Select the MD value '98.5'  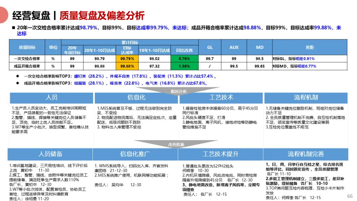click(x=259, y=59)
